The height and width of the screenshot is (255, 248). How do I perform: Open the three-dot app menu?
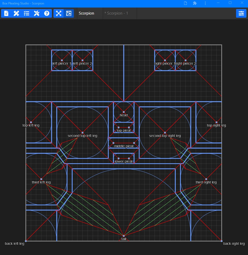pos(205,3)
